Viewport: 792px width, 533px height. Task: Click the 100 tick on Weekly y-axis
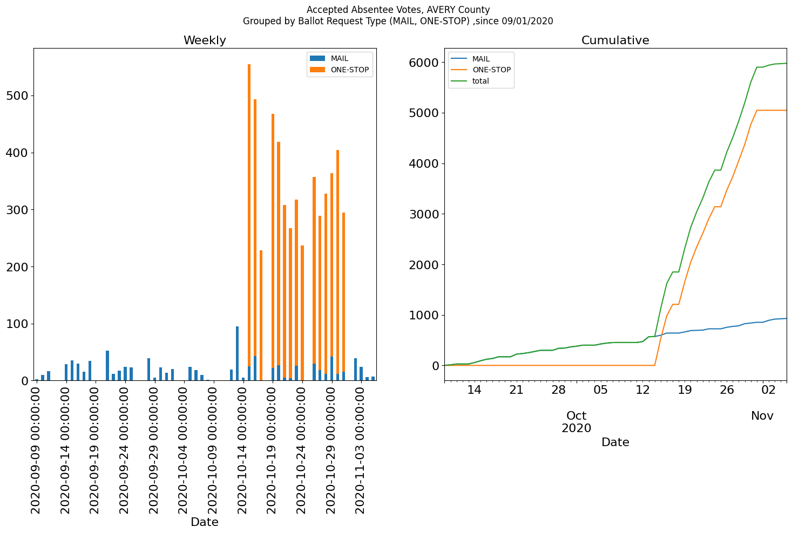point(16,324)
